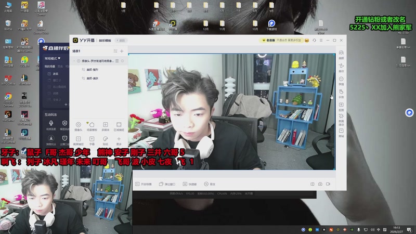Click the plus icon to add scene
Image resolution: width=416 pixels, height=234 pixels.
coord(122,51)
